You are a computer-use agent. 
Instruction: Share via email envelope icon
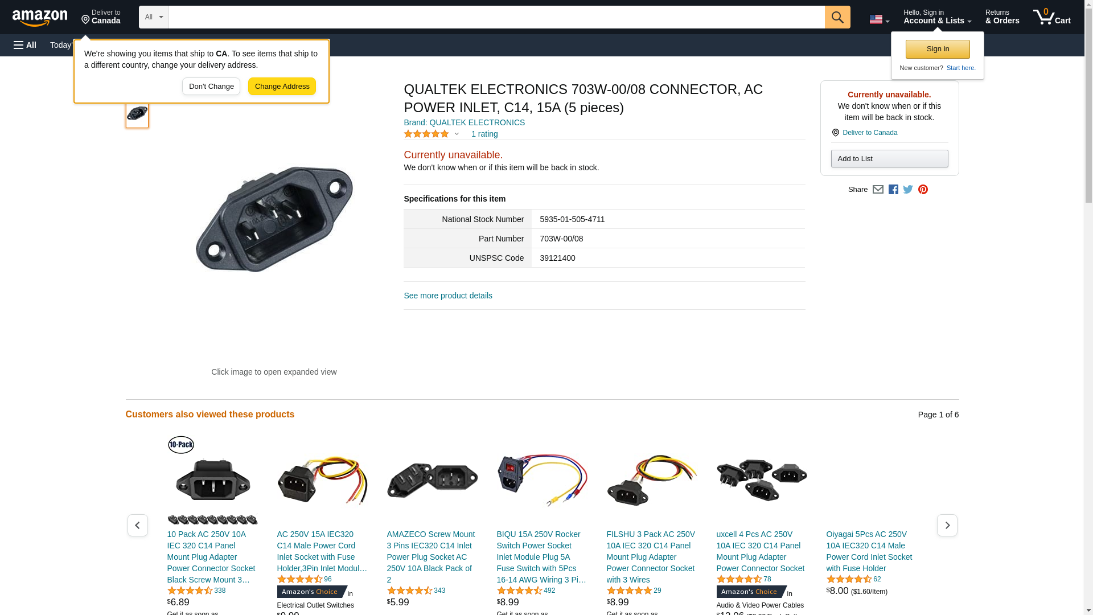pyautogui.click(x=878, y=190)
